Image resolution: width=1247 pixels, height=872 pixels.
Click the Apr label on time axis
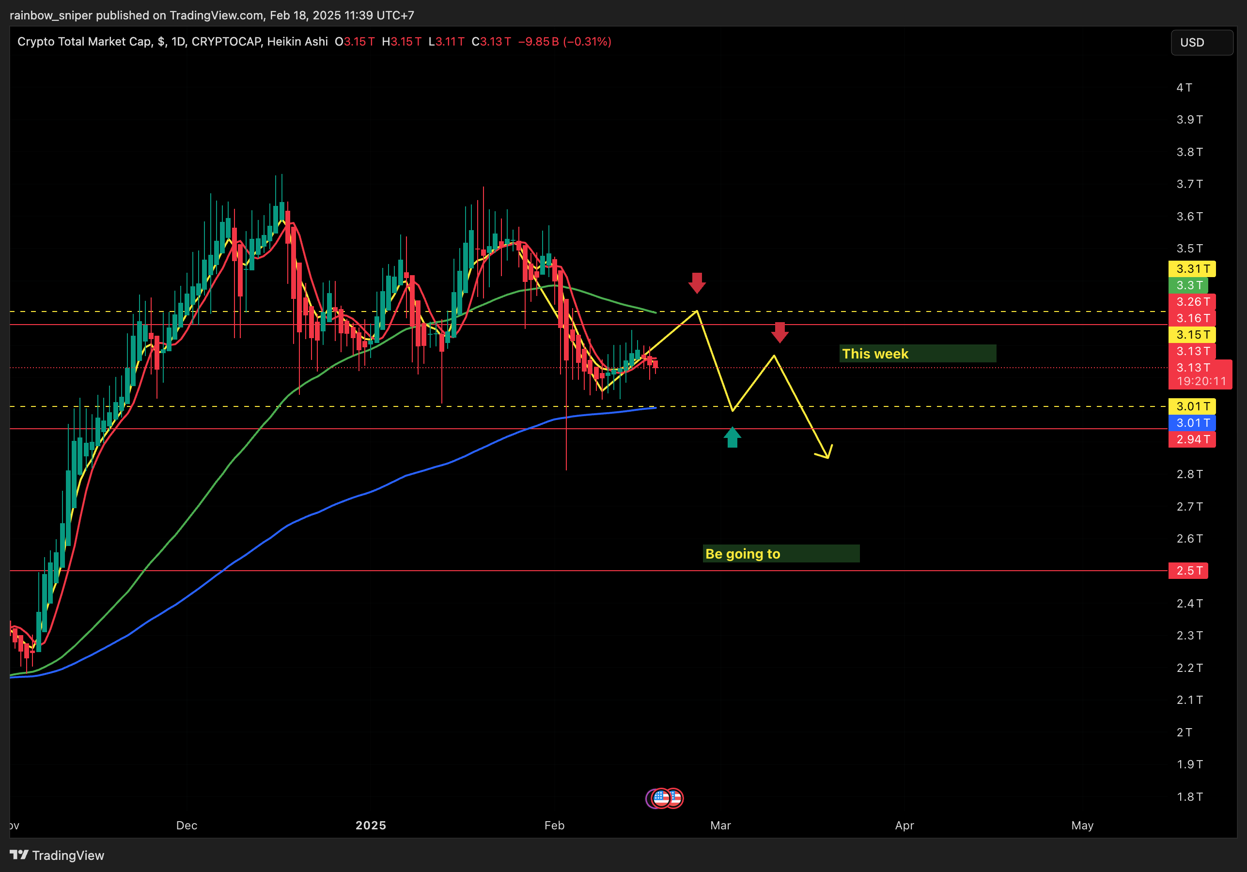tap(904, 825)
